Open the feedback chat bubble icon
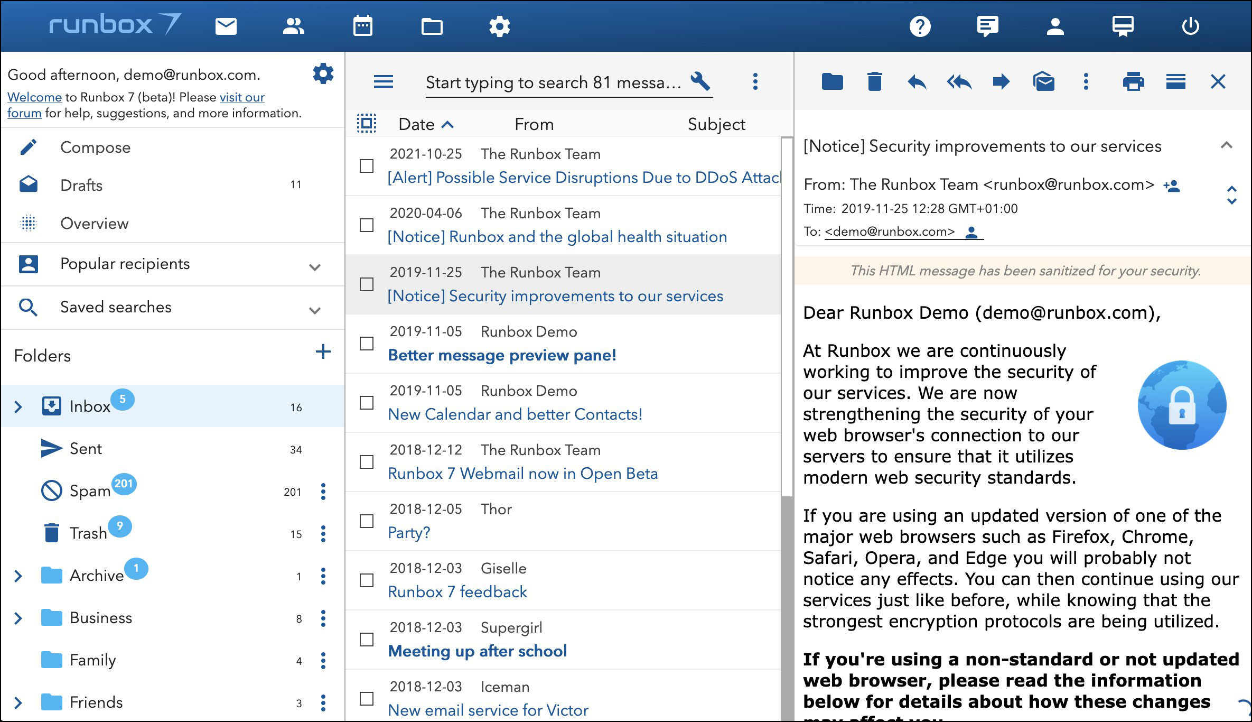1252x722 pixels. tap(987, 26)
